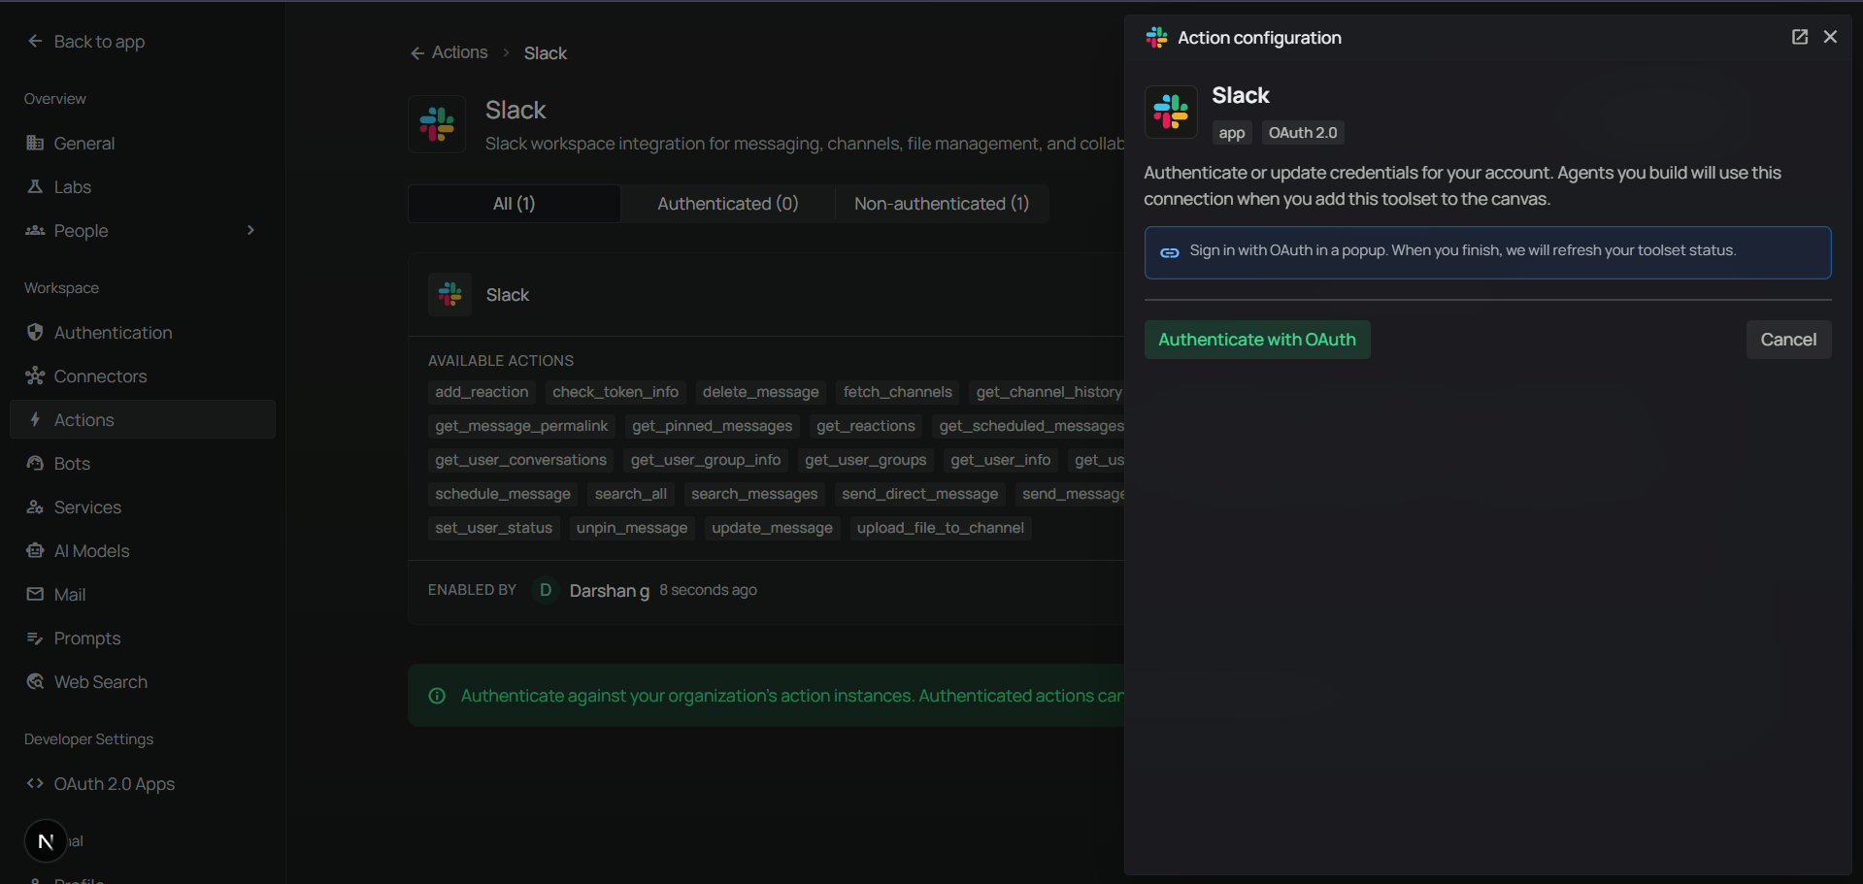Image resolution: width=1863 pixels, height=884 pixels.
Task: Click the link icon in OAuth notice
Action: 1170,252
